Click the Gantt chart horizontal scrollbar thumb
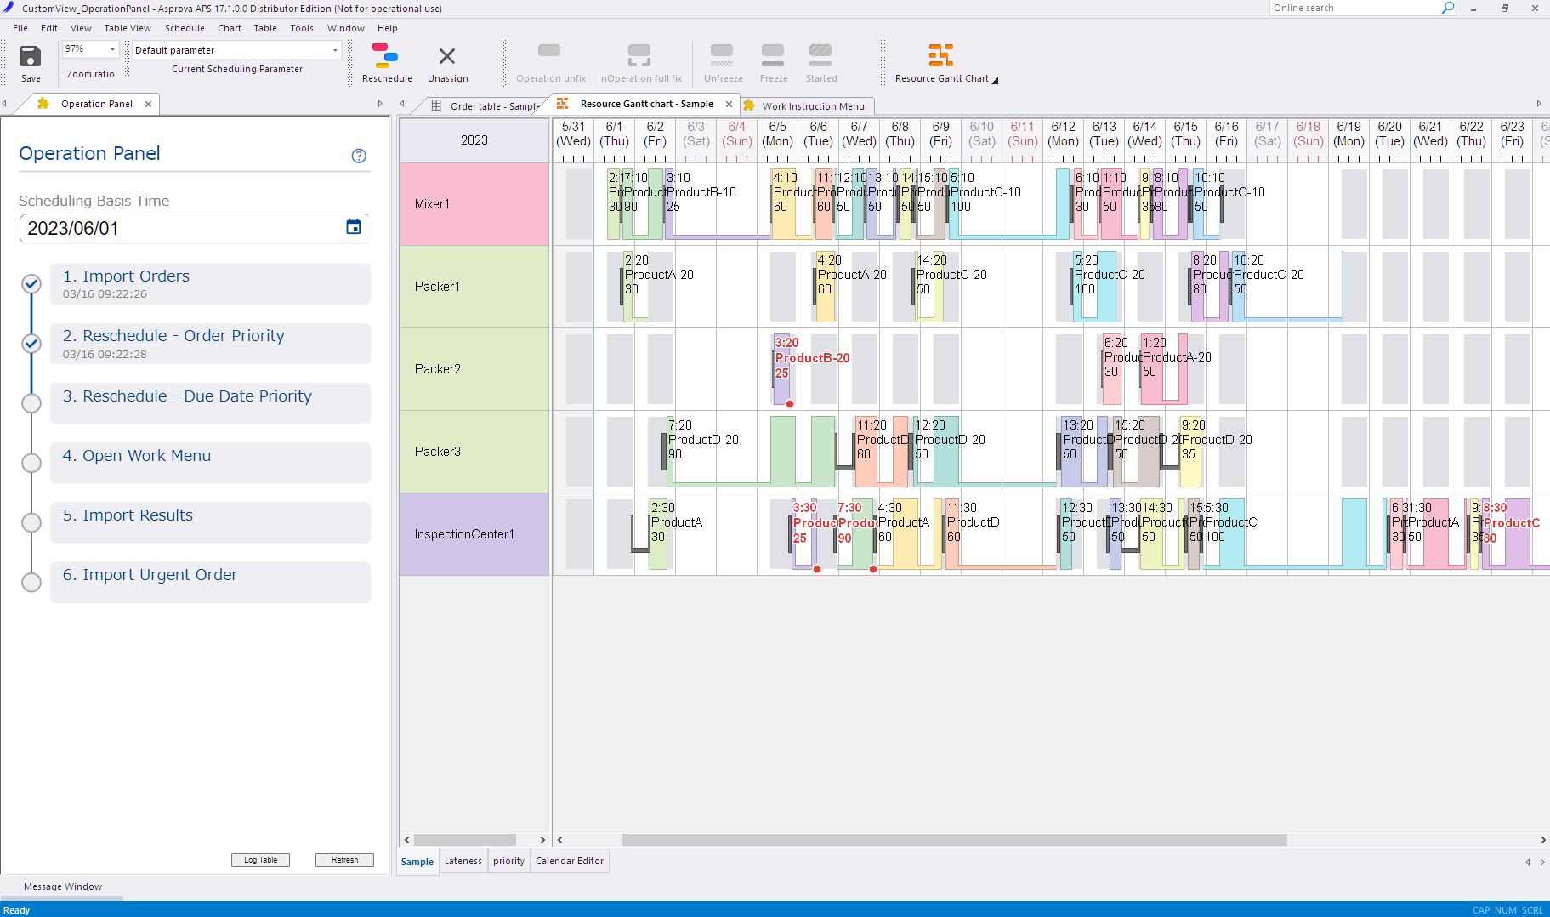1550x917 pixels. (x=954, y=840)
